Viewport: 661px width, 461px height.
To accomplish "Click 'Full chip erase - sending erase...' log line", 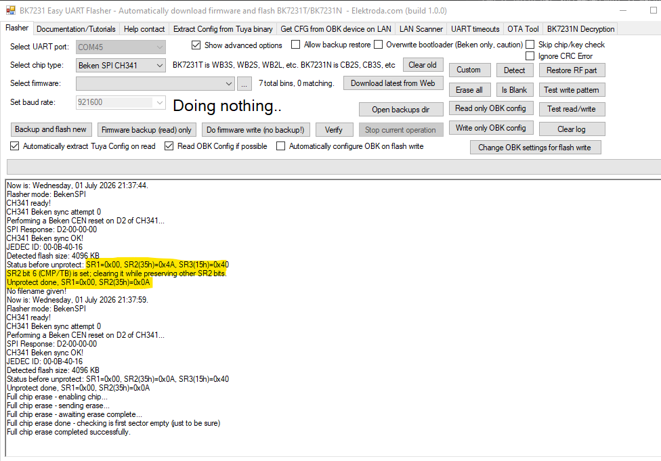I will point(58,405).
